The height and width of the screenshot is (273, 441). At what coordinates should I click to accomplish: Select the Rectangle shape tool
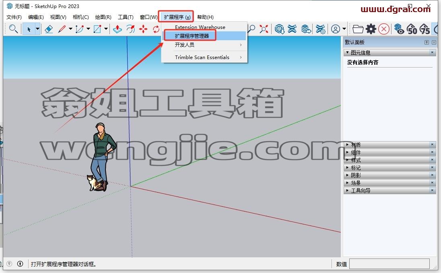coord(97,29)
